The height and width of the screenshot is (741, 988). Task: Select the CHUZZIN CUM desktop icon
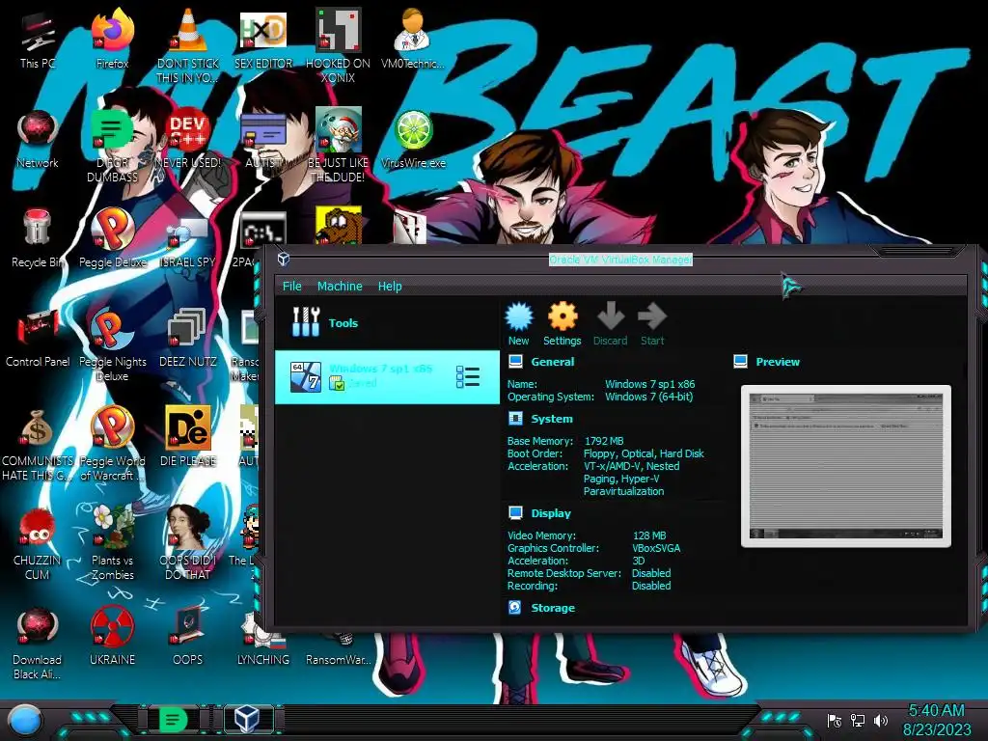point(38,543)
